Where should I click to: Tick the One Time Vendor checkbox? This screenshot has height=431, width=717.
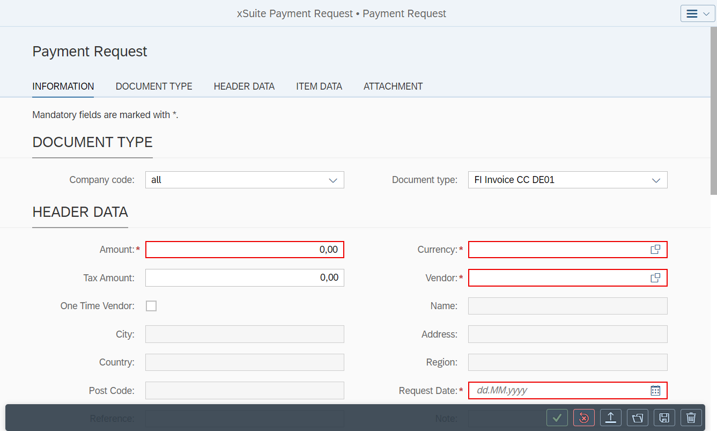151,306
